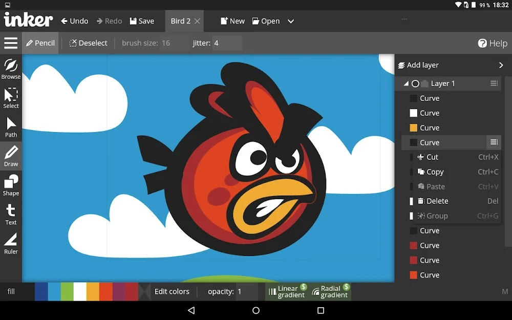Open the hamburger main menu
The height and width of the screenshot is (320, 512).
coord(11,43)
